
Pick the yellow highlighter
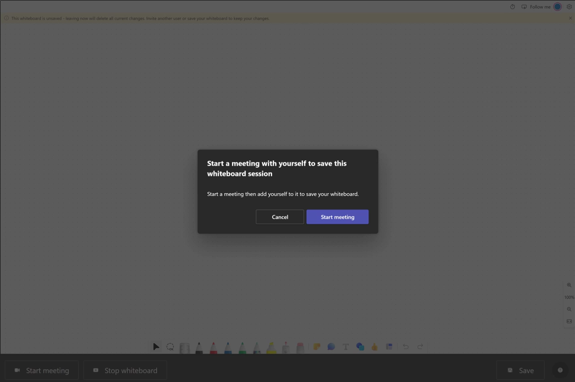tap(271, 348)
